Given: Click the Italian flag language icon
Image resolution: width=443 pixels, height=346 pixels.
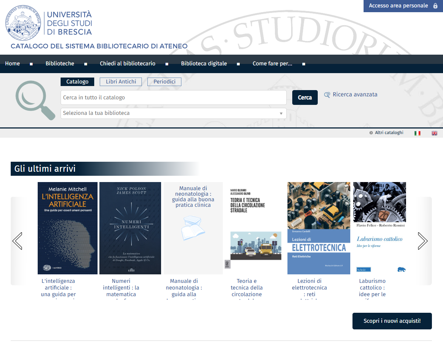Looking at the screenshot, I should [418, 133].
